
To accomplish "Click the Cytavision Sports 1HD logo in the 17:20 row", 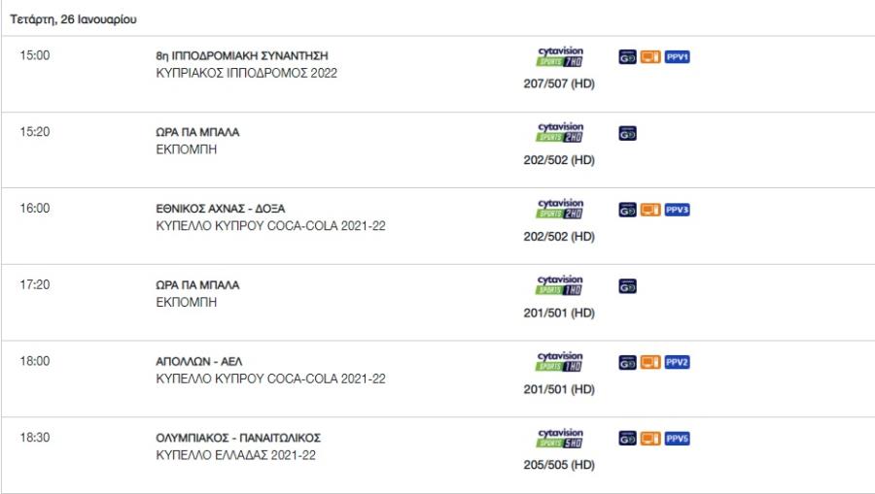I will [x=560, y=285].
